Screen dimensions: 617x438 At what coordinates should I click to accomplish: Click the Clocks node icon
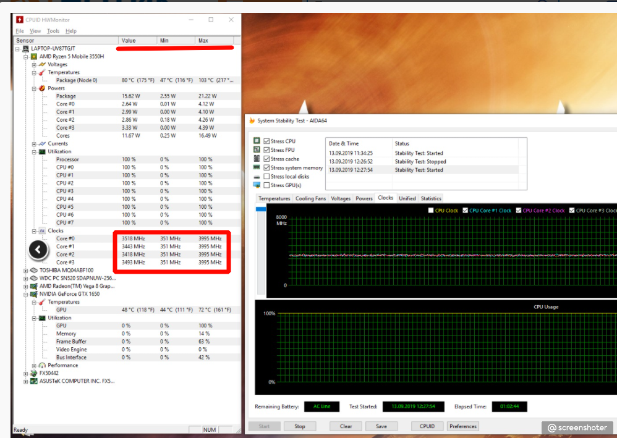click(42, 231)
